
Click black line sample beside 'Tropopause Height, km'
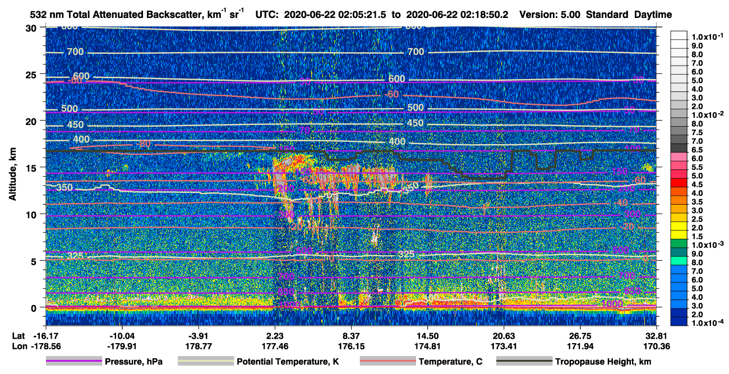(x=524, y=362)
